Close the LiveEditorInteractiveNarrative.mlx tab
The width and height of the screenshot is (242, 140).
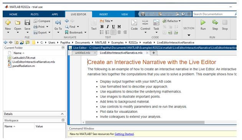point(147,53)
